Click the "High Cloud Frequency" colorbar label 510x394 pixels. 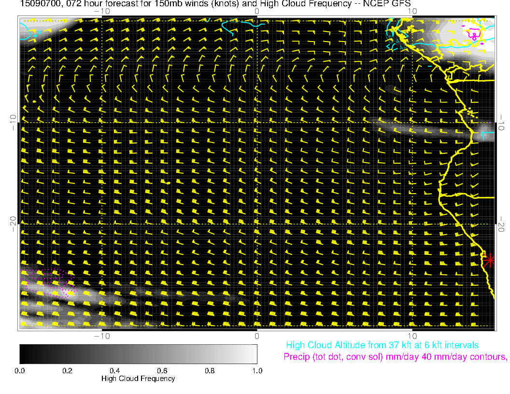138,379
